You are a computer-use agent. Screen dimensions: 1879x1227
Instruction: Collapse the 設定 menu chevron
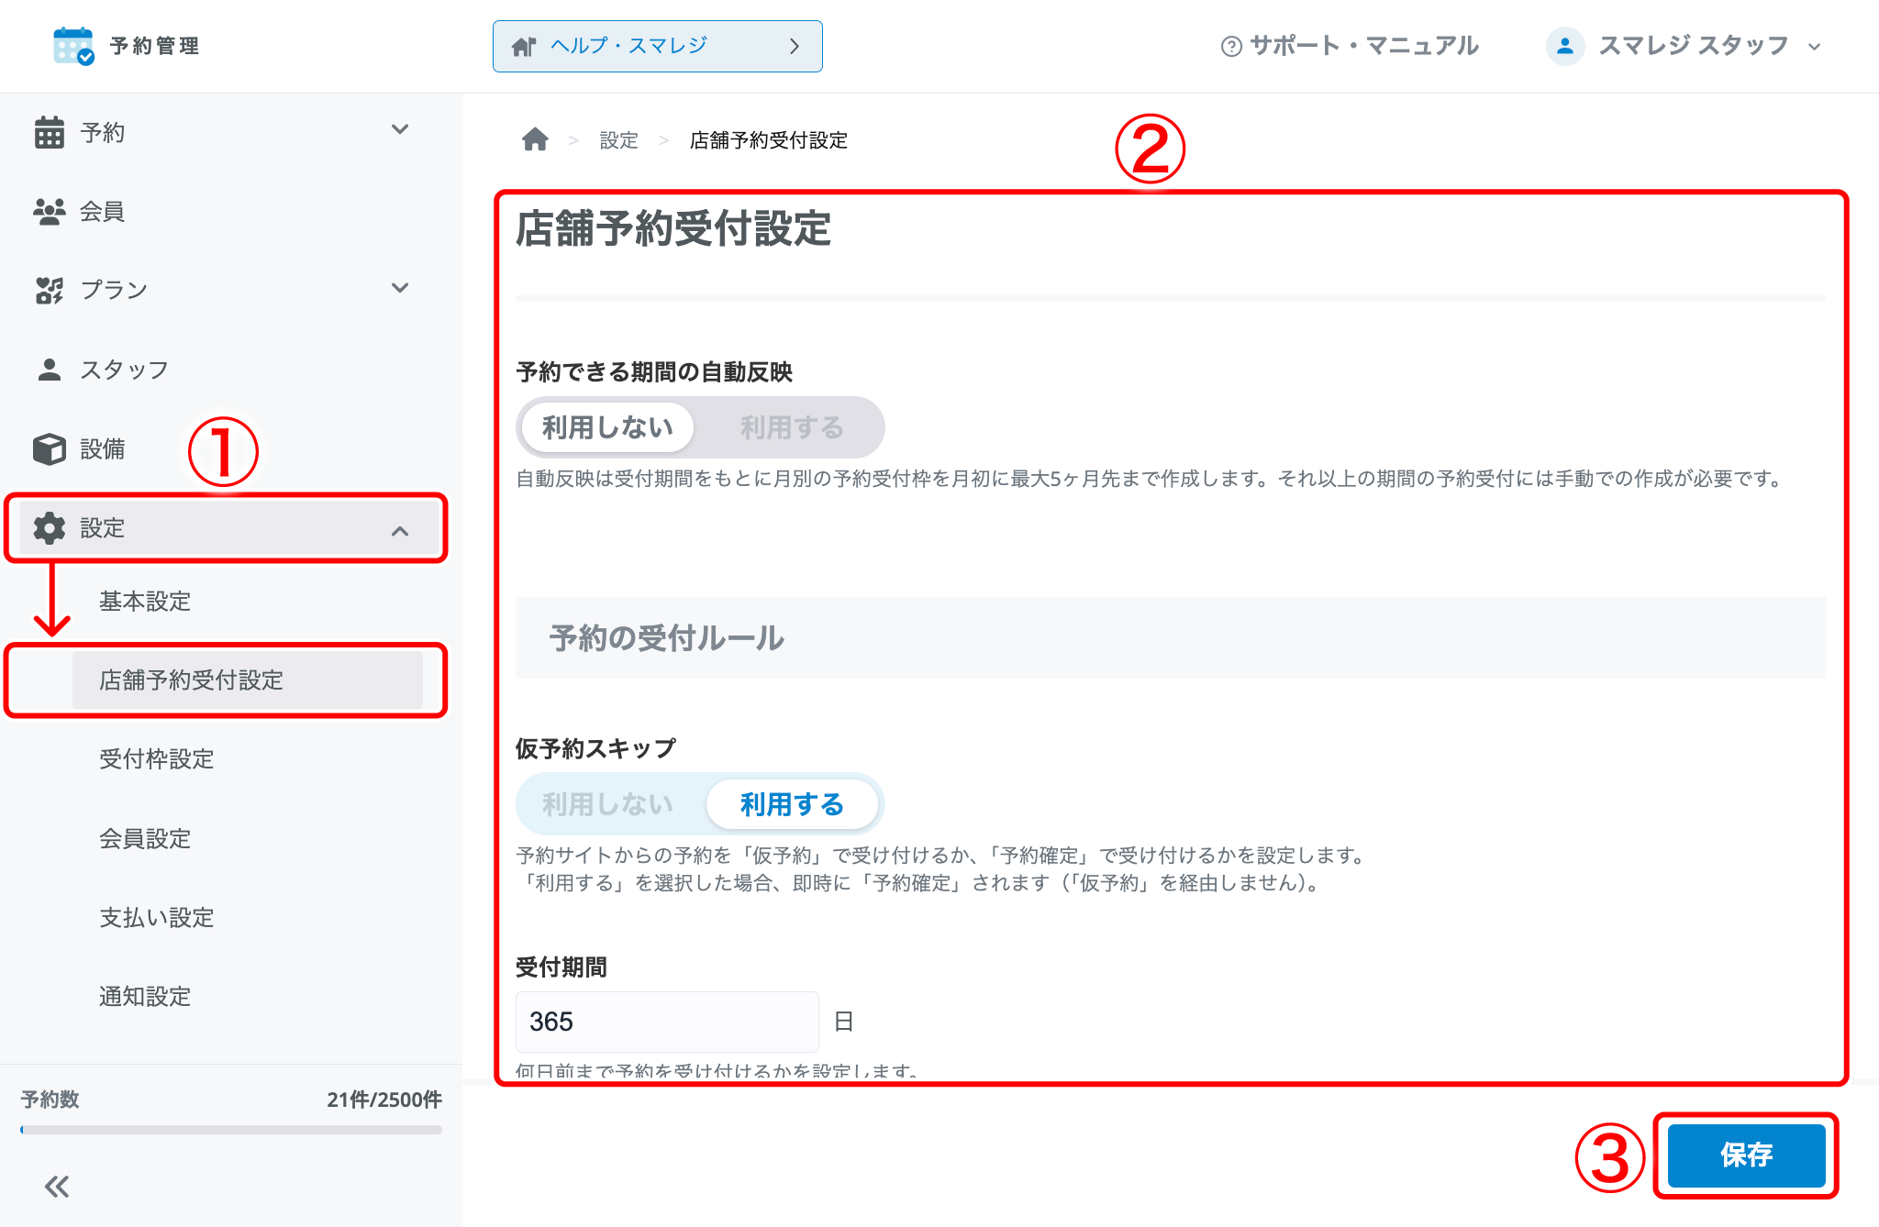coord(400,531)
